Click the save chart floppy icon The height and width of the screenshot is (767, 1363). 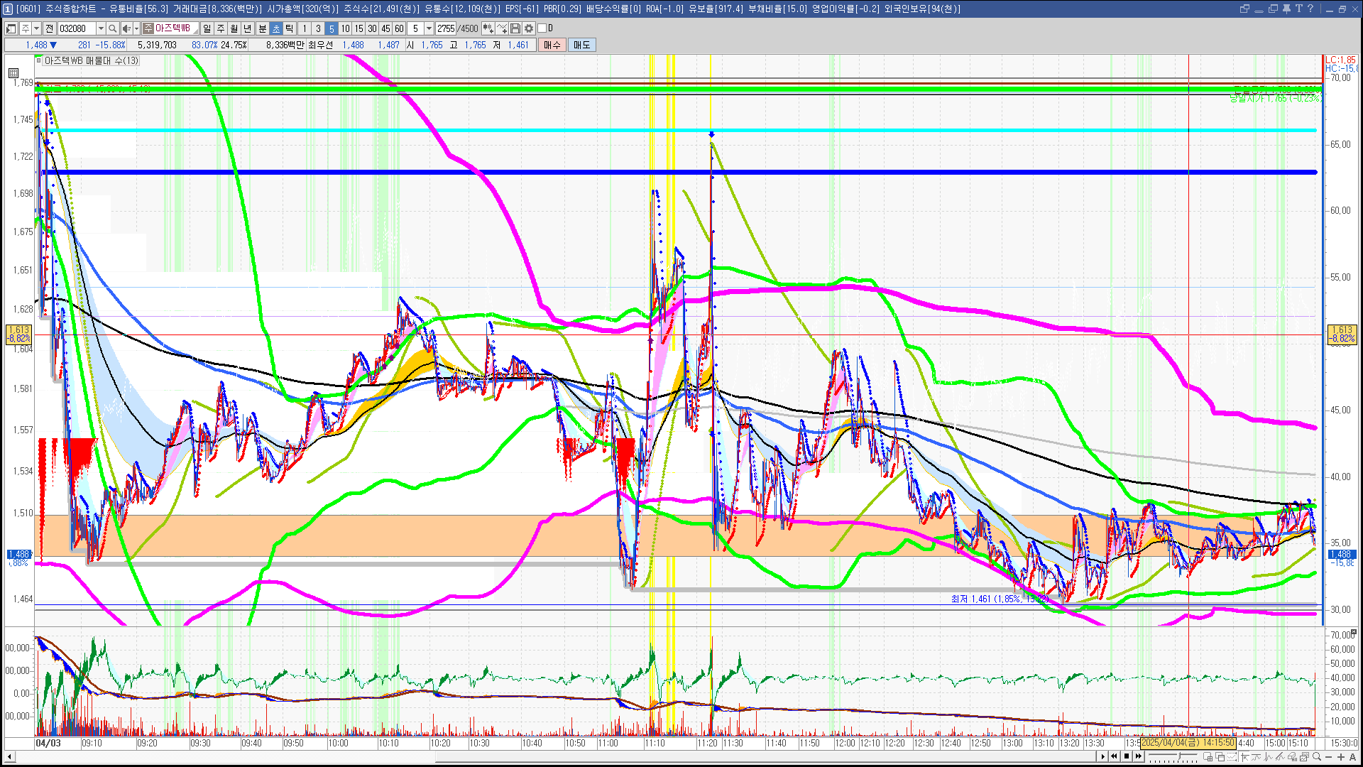point(515,28)
